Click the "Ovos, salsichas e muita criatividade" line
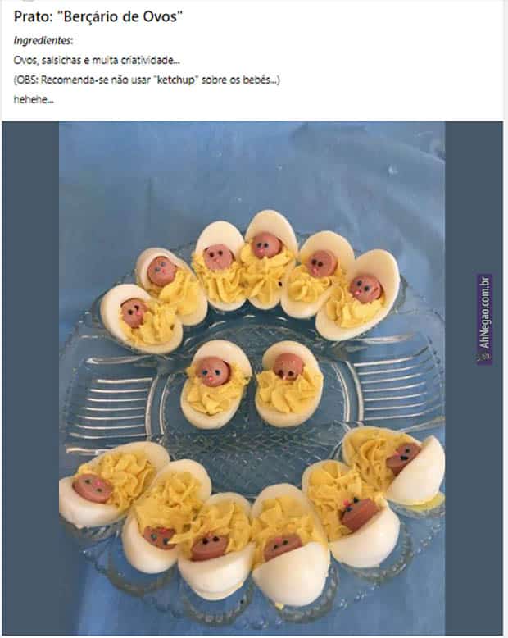508x638 pixels. point(97,60)
